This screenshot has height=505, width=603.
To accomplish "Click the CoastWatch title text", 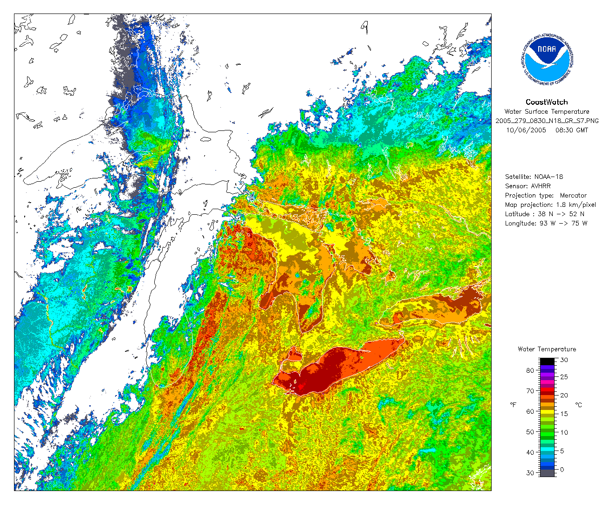I will tap(547, 102).
